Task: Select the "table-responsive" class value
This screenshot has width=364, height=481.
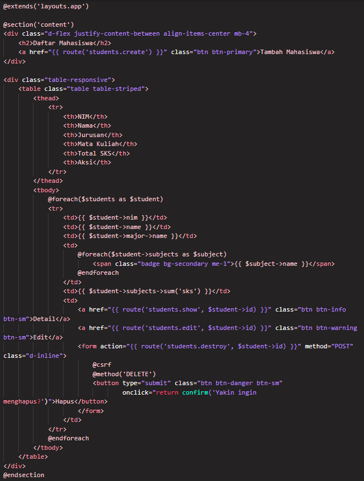Action: coord(78,80)
